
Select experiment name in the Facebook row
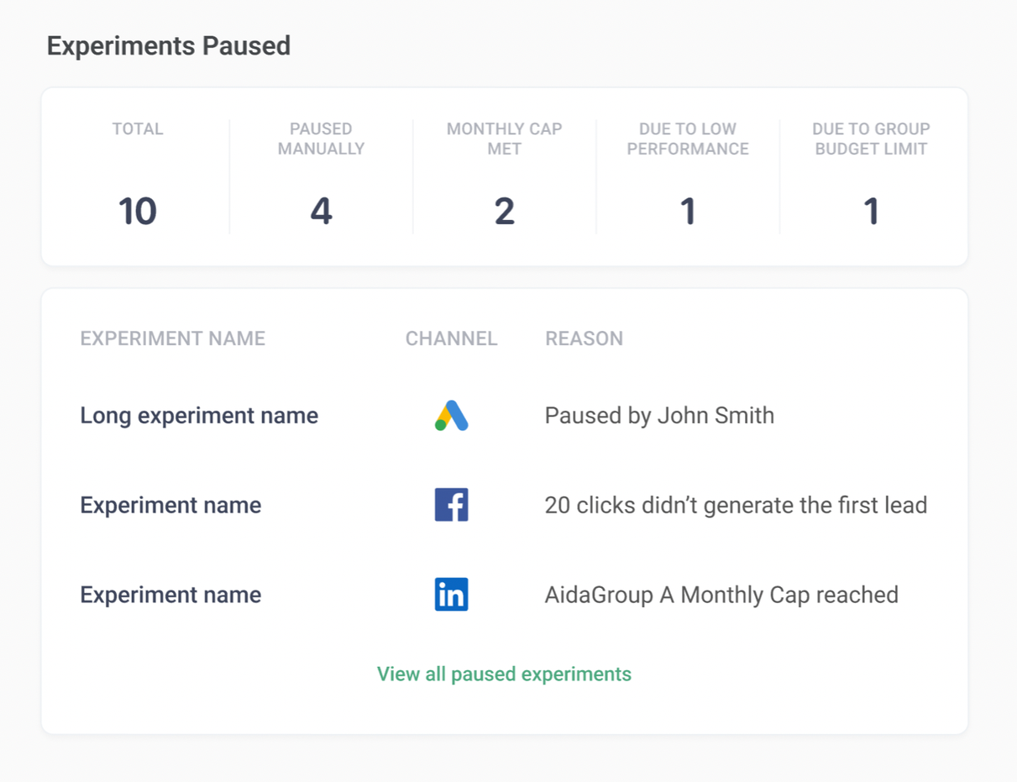[170, 506]
